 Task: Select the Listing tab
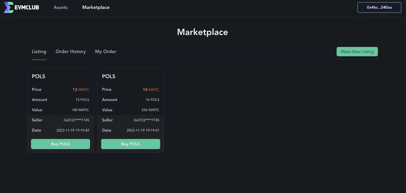[x=39, y=52]
